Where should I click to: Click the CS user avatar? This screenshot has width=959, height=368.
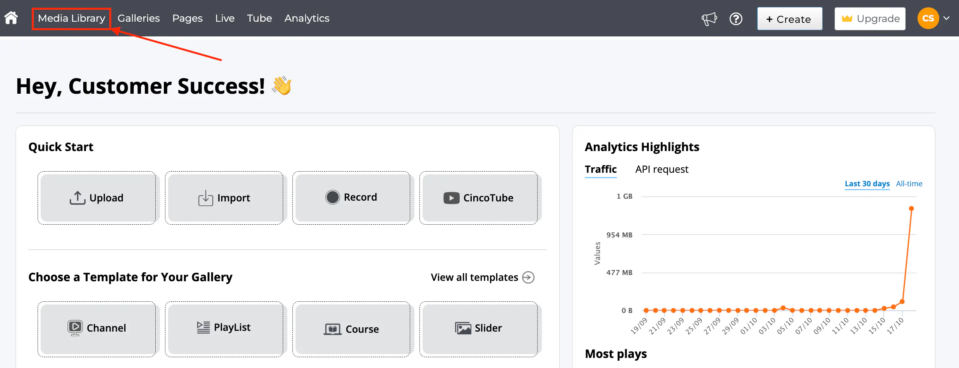(x=928, y=18)
